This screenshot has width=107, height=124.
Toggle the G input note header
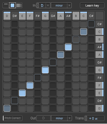click(x=45, y=16)
